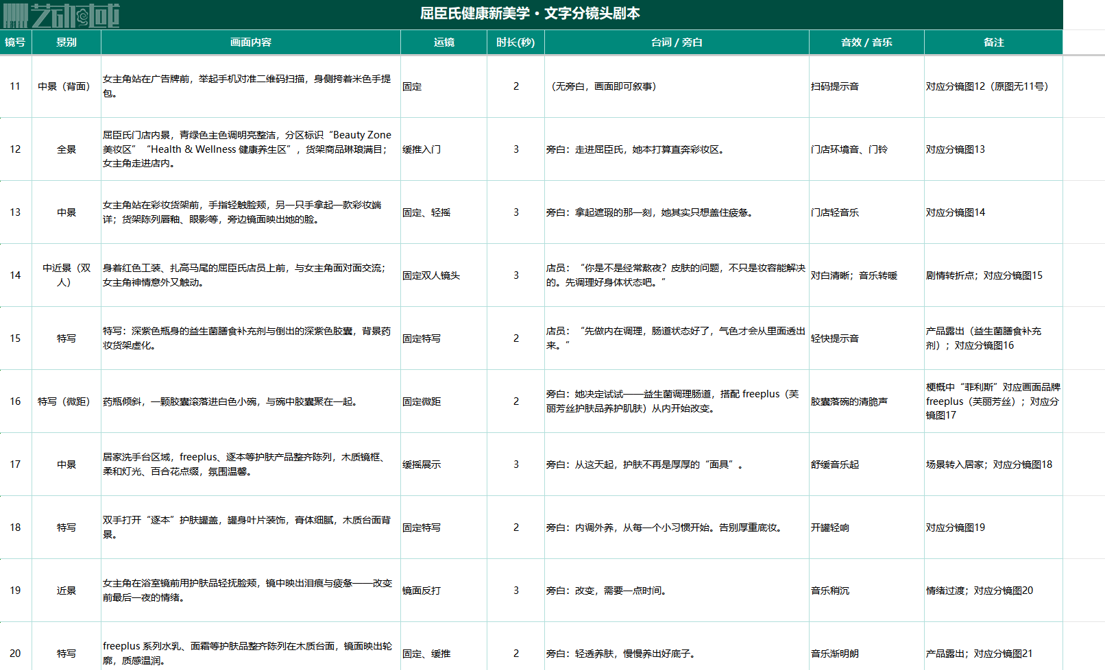Select shot number cell 16

tap(15, 401)
